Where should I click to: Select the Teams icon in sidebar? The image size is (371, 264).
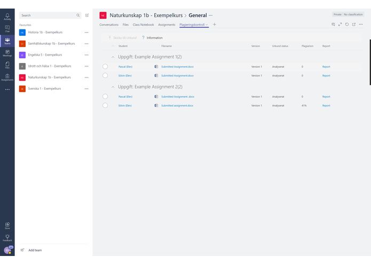coord(7,41)
